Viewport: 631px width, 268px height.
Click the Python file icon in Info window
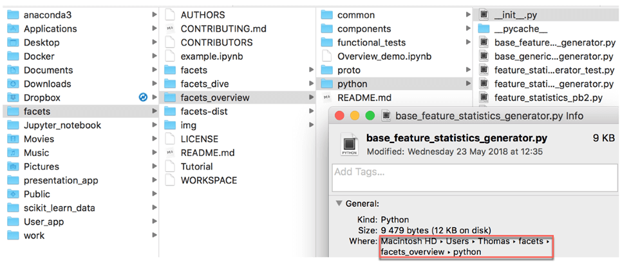coord(348,144)
